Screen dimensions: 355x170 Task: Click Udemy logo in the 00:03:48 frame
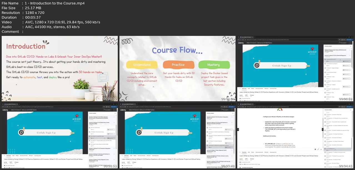tap(123, 110)
